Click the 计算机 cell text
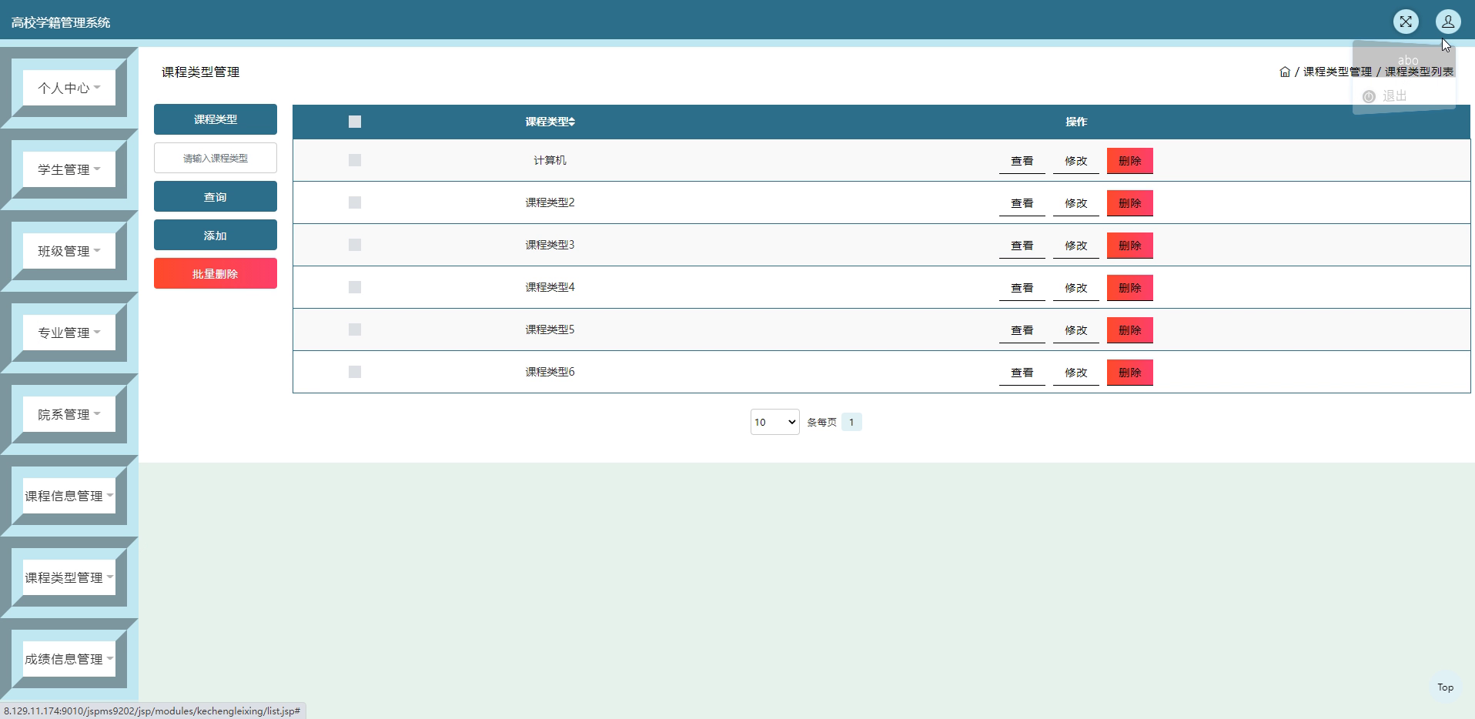This screenshot has height=719, width=1475. point(550,160)
